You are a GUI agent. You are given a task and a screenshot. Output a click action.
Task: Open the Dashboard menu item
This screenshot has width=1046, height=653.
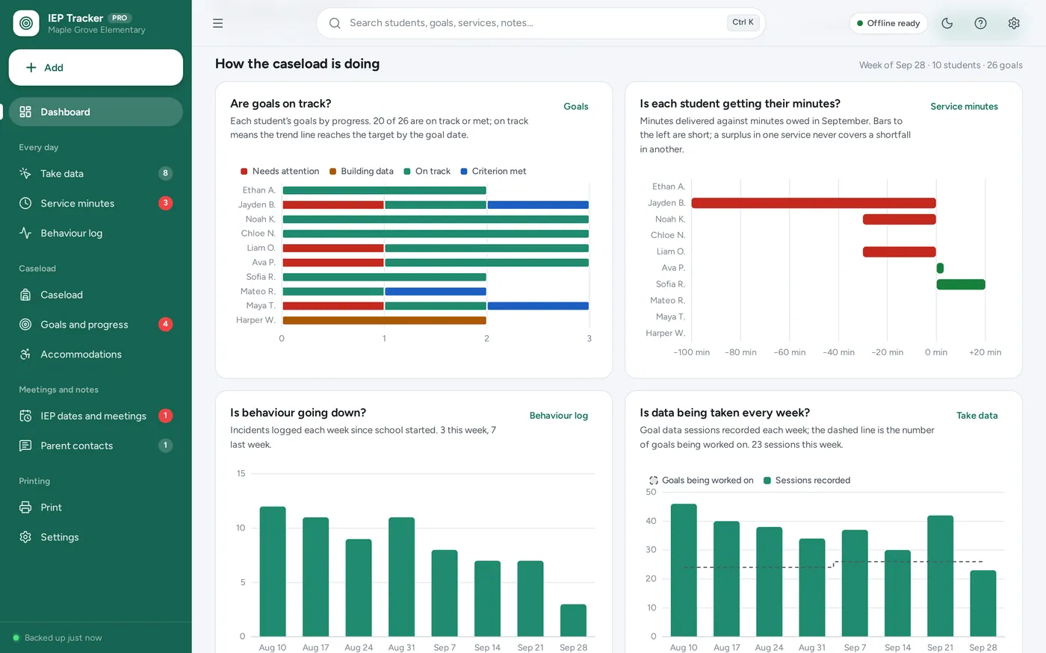pos(96,112)
